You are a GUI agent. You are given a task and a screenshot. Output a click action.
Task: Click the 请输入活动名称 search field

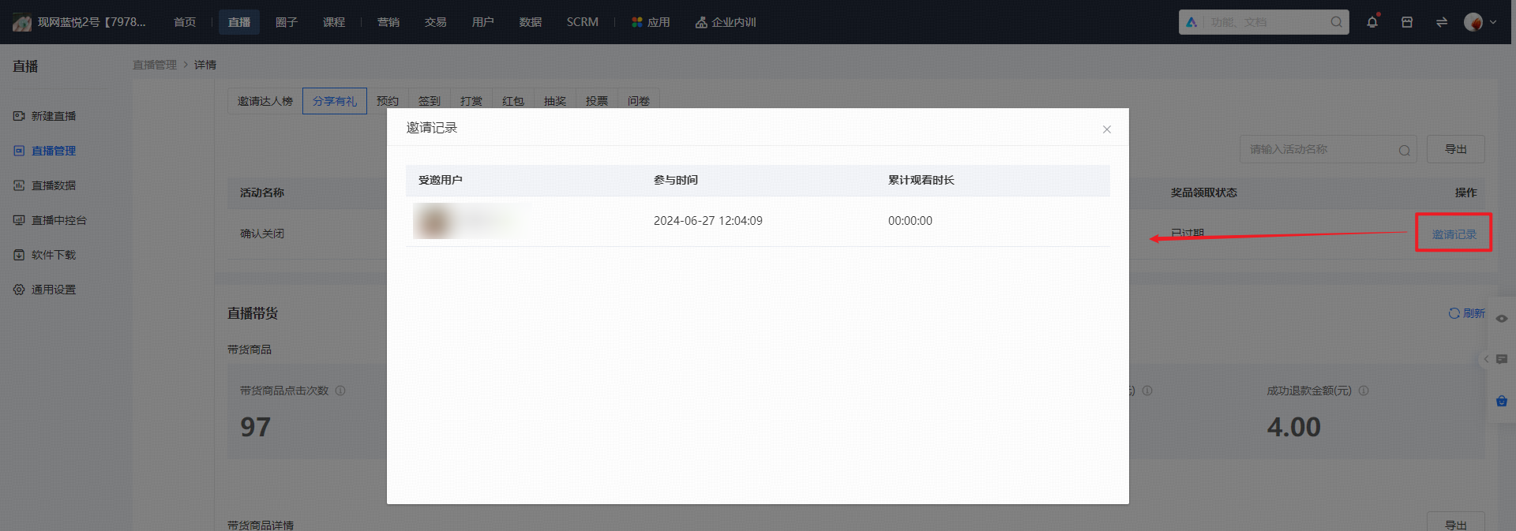point(1328,149)
